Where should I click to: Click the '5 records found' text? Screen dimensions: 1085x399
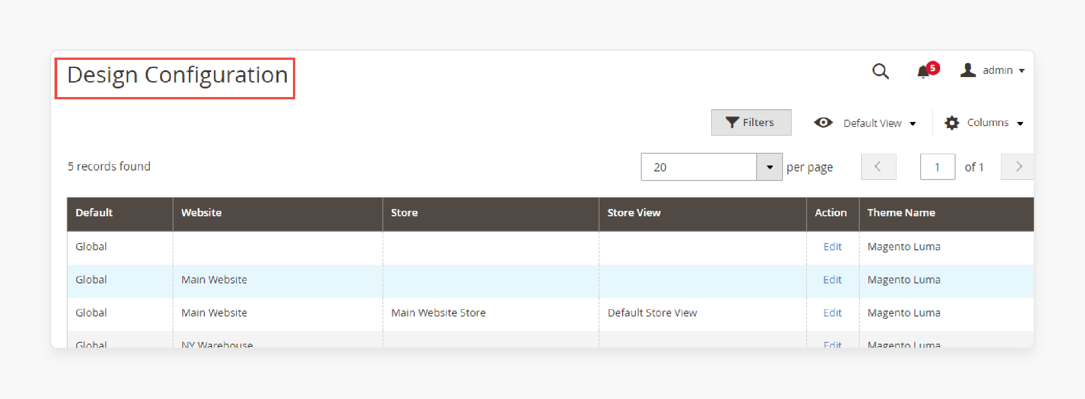109,166
